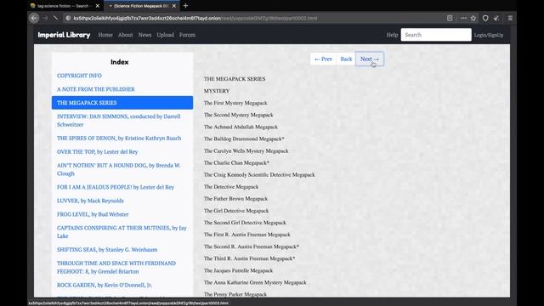This screenshot has width=544, height=306.
Task: Click 'The Anna Katharine Green Mystery Megapack'
Action: (x=255, y=282)
